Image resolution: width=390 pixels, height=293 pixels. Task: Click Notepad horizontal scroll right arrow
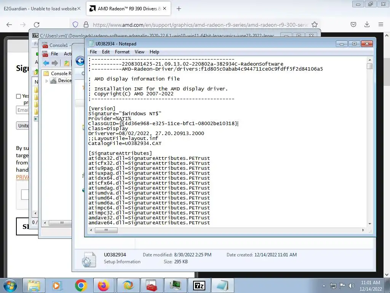tap(363, 230)
